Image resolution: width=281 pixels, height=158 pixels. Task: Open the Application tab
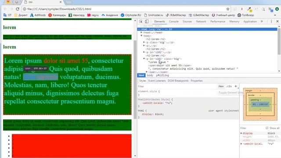tap(250, 22)
